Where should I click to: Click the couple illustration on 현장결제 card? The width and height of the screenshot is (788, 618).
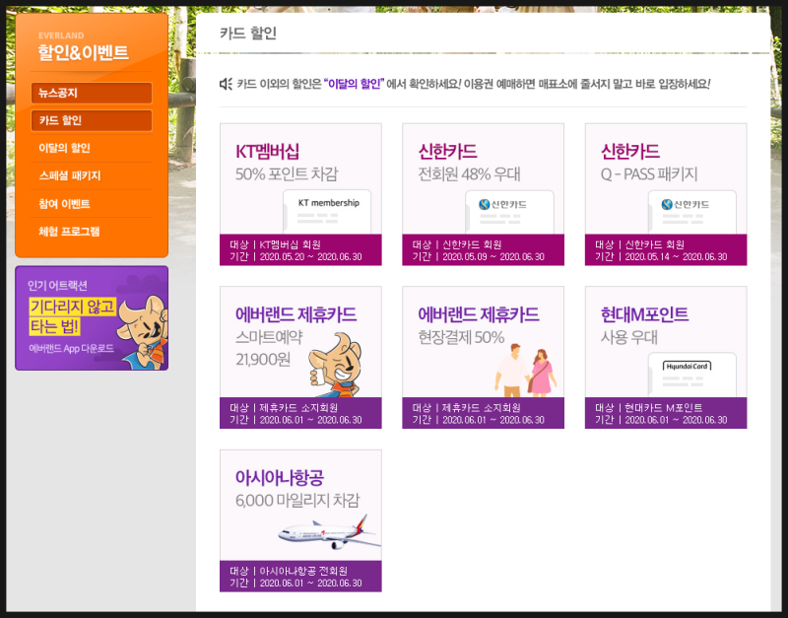(x=525, y=371)
